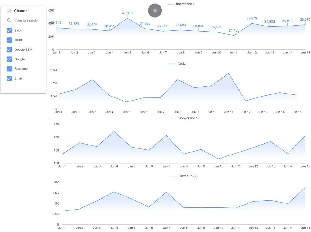Screen dimensions: 311x232
Task: Click the blue line swatch beside Impressions
Action: coord(171,4)
